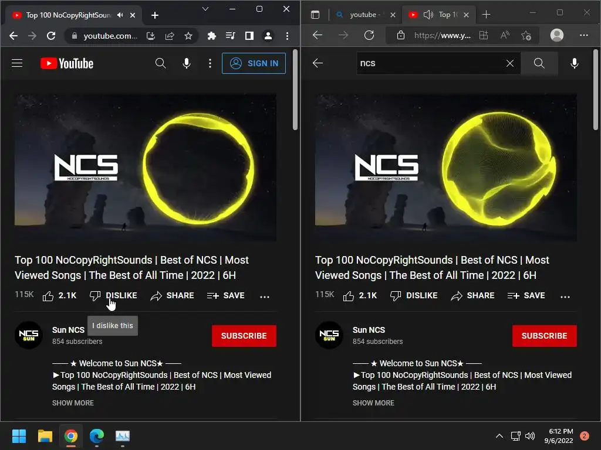Like the video in Chrome window
Image resolution: width=601 pixels, height=450 pixels.
59,296
